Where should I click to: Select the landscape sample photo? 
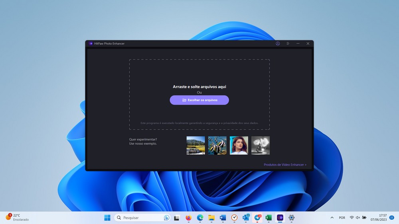tap(196, 146)
